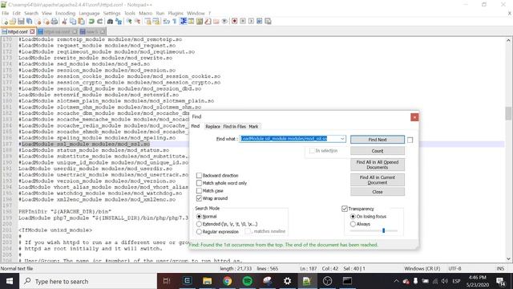Open Chrome from the taskbar

point(228,281)
